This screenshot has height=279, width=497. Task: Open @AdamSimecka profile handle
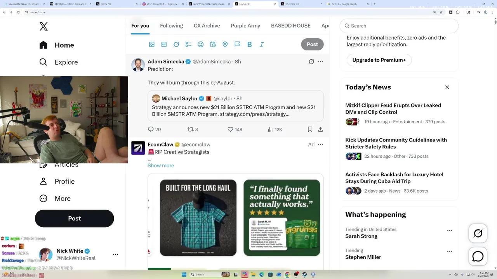pos(212,62)
